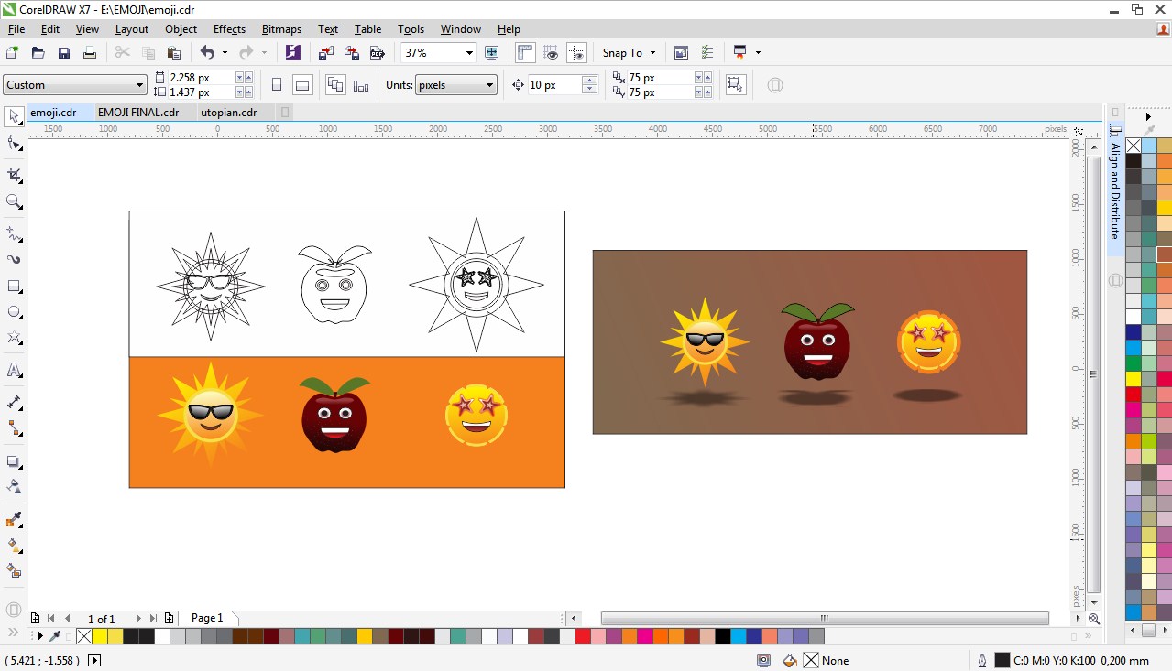Select the Parallel Dimension tool
This screenshot has width=1172, height=671.
pos(14,402)
